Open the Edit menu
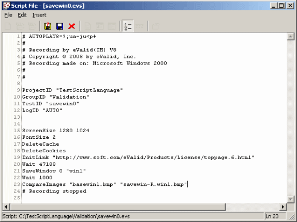The height and width of the screenshot is (222, 297). (22, 15)
